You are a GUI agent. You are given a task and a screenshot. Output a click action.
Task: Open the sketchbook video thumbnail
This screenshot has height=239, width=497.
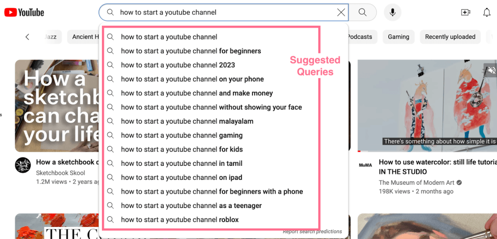click(x=57, y=106)
